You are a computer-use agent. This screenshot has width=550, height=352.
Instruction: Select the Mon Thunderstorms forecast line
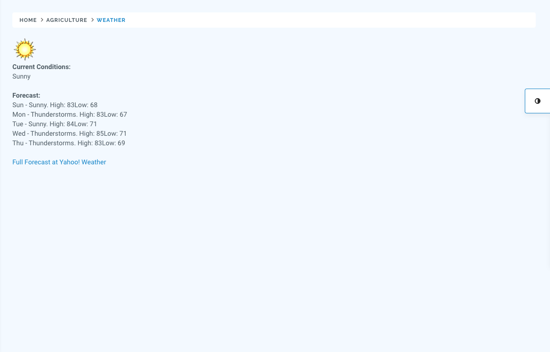tap(70, 114)
